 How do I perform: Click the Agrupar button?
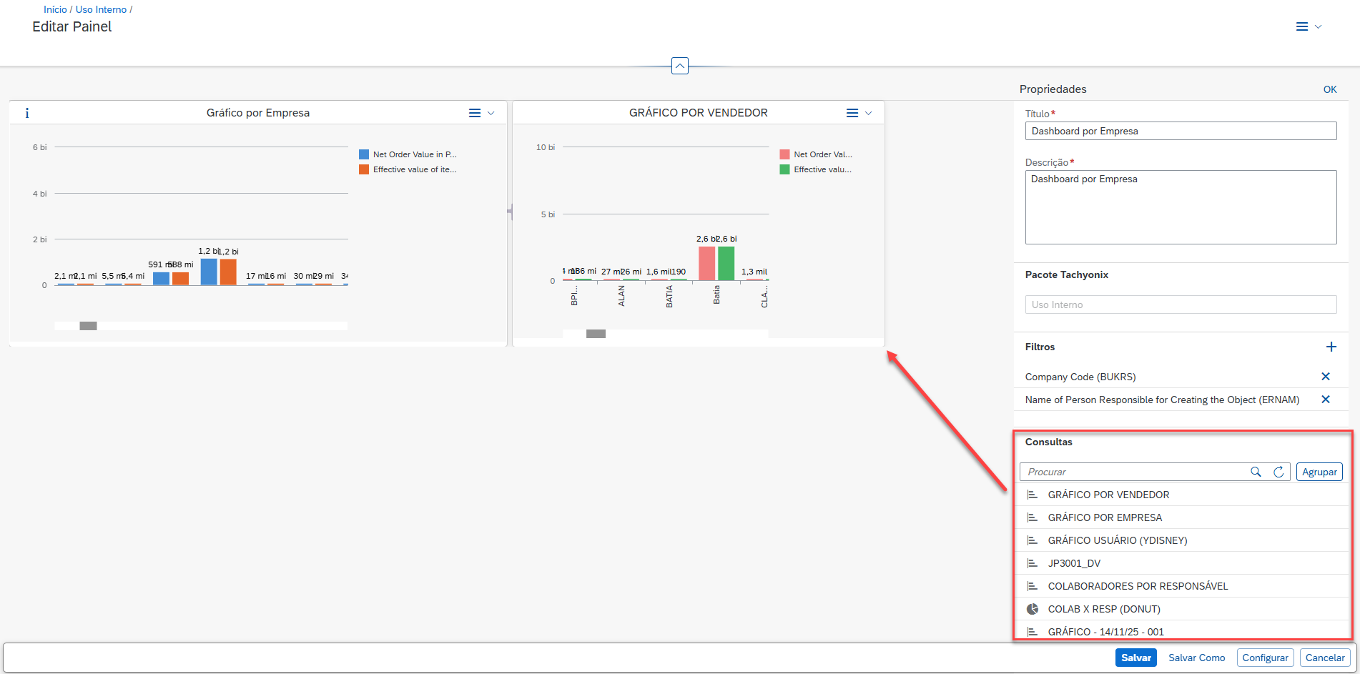point(1319,472)
